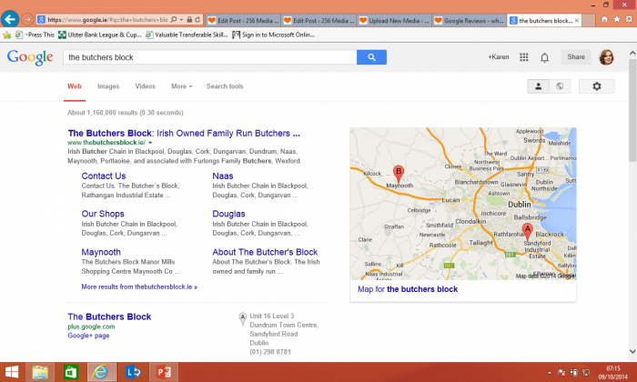Click the browser back arrow button
This screenshot has width=637, height=382.
click(x=10, y=19)
